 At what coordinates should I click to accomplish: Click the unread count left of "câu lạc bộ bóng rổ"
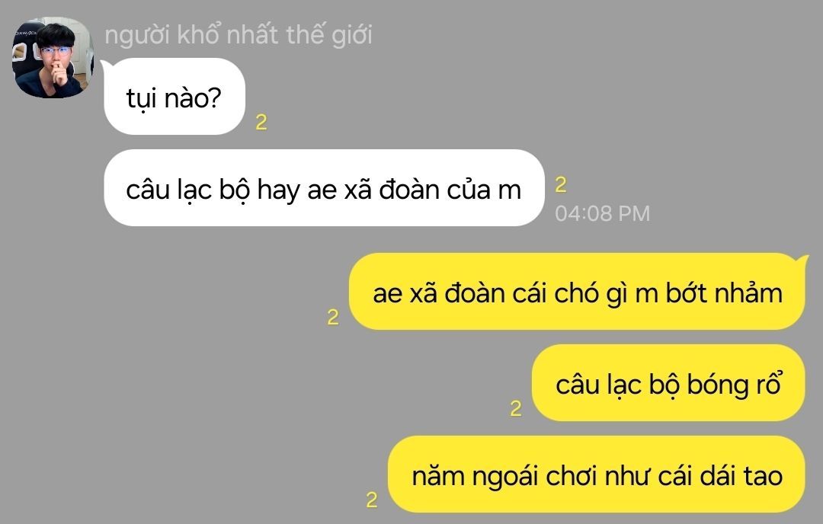[516, 408]
